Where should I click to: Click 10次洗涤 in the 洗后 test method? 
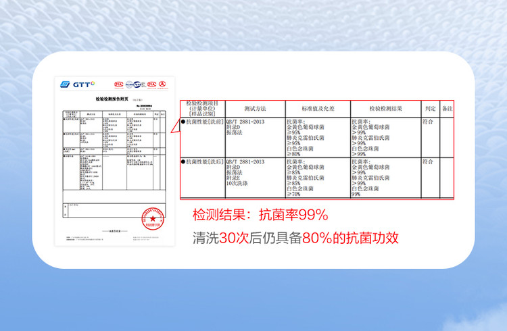[x=239, y=184]
